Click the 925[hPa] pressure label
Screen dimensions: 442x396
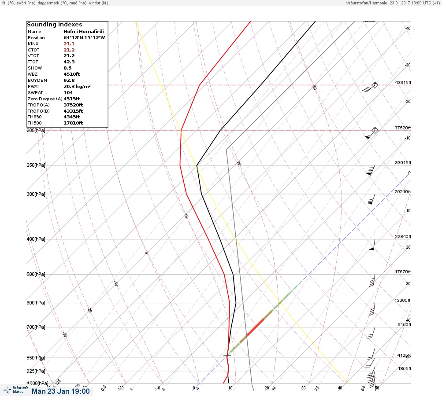(36, 371)
